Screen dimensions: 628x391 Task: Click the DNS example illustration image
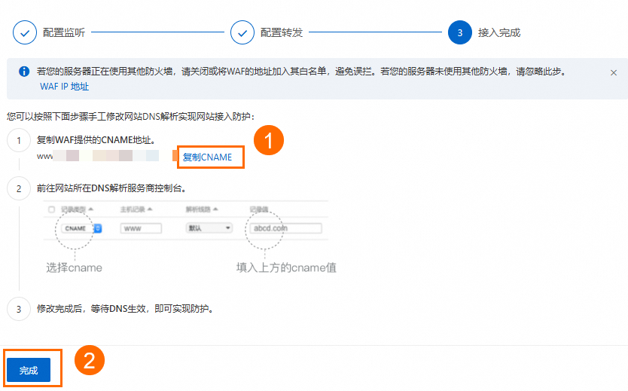click(191, 237)
